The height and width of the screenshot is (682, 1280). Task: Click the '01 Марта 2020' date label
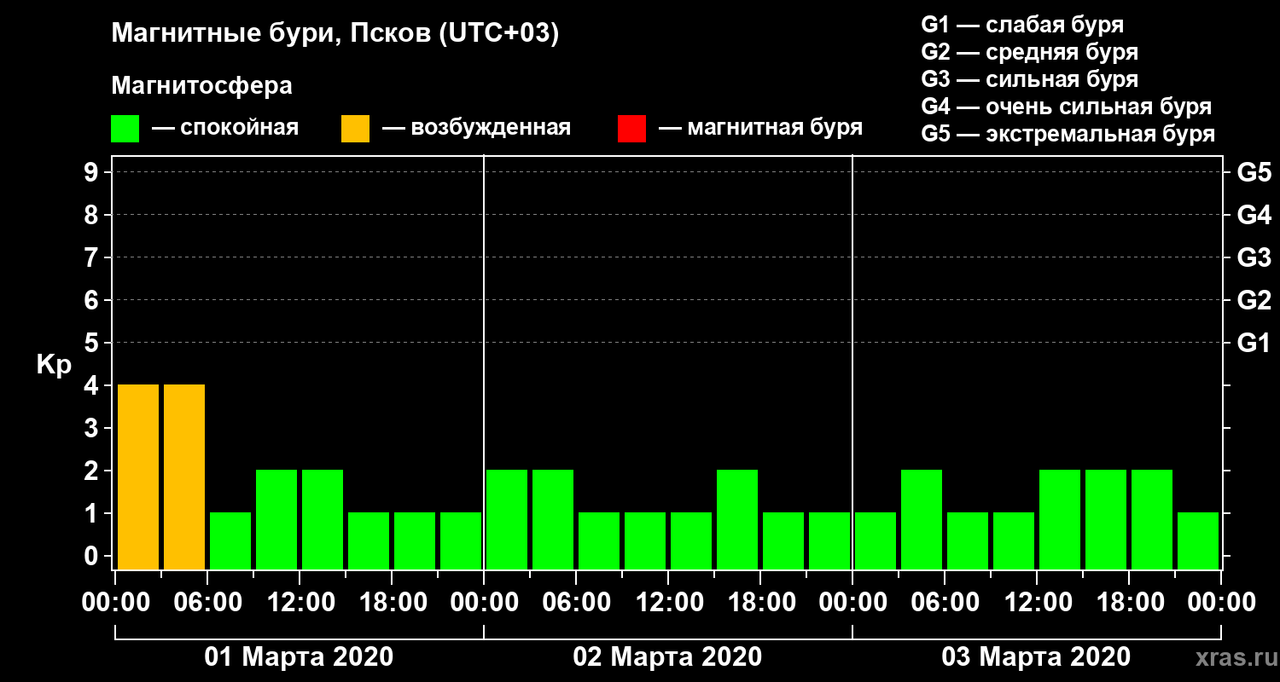coord(299,657)
